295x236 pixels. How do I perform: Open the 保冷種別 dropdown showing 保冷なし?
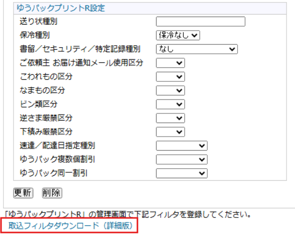tap(178, 35)
